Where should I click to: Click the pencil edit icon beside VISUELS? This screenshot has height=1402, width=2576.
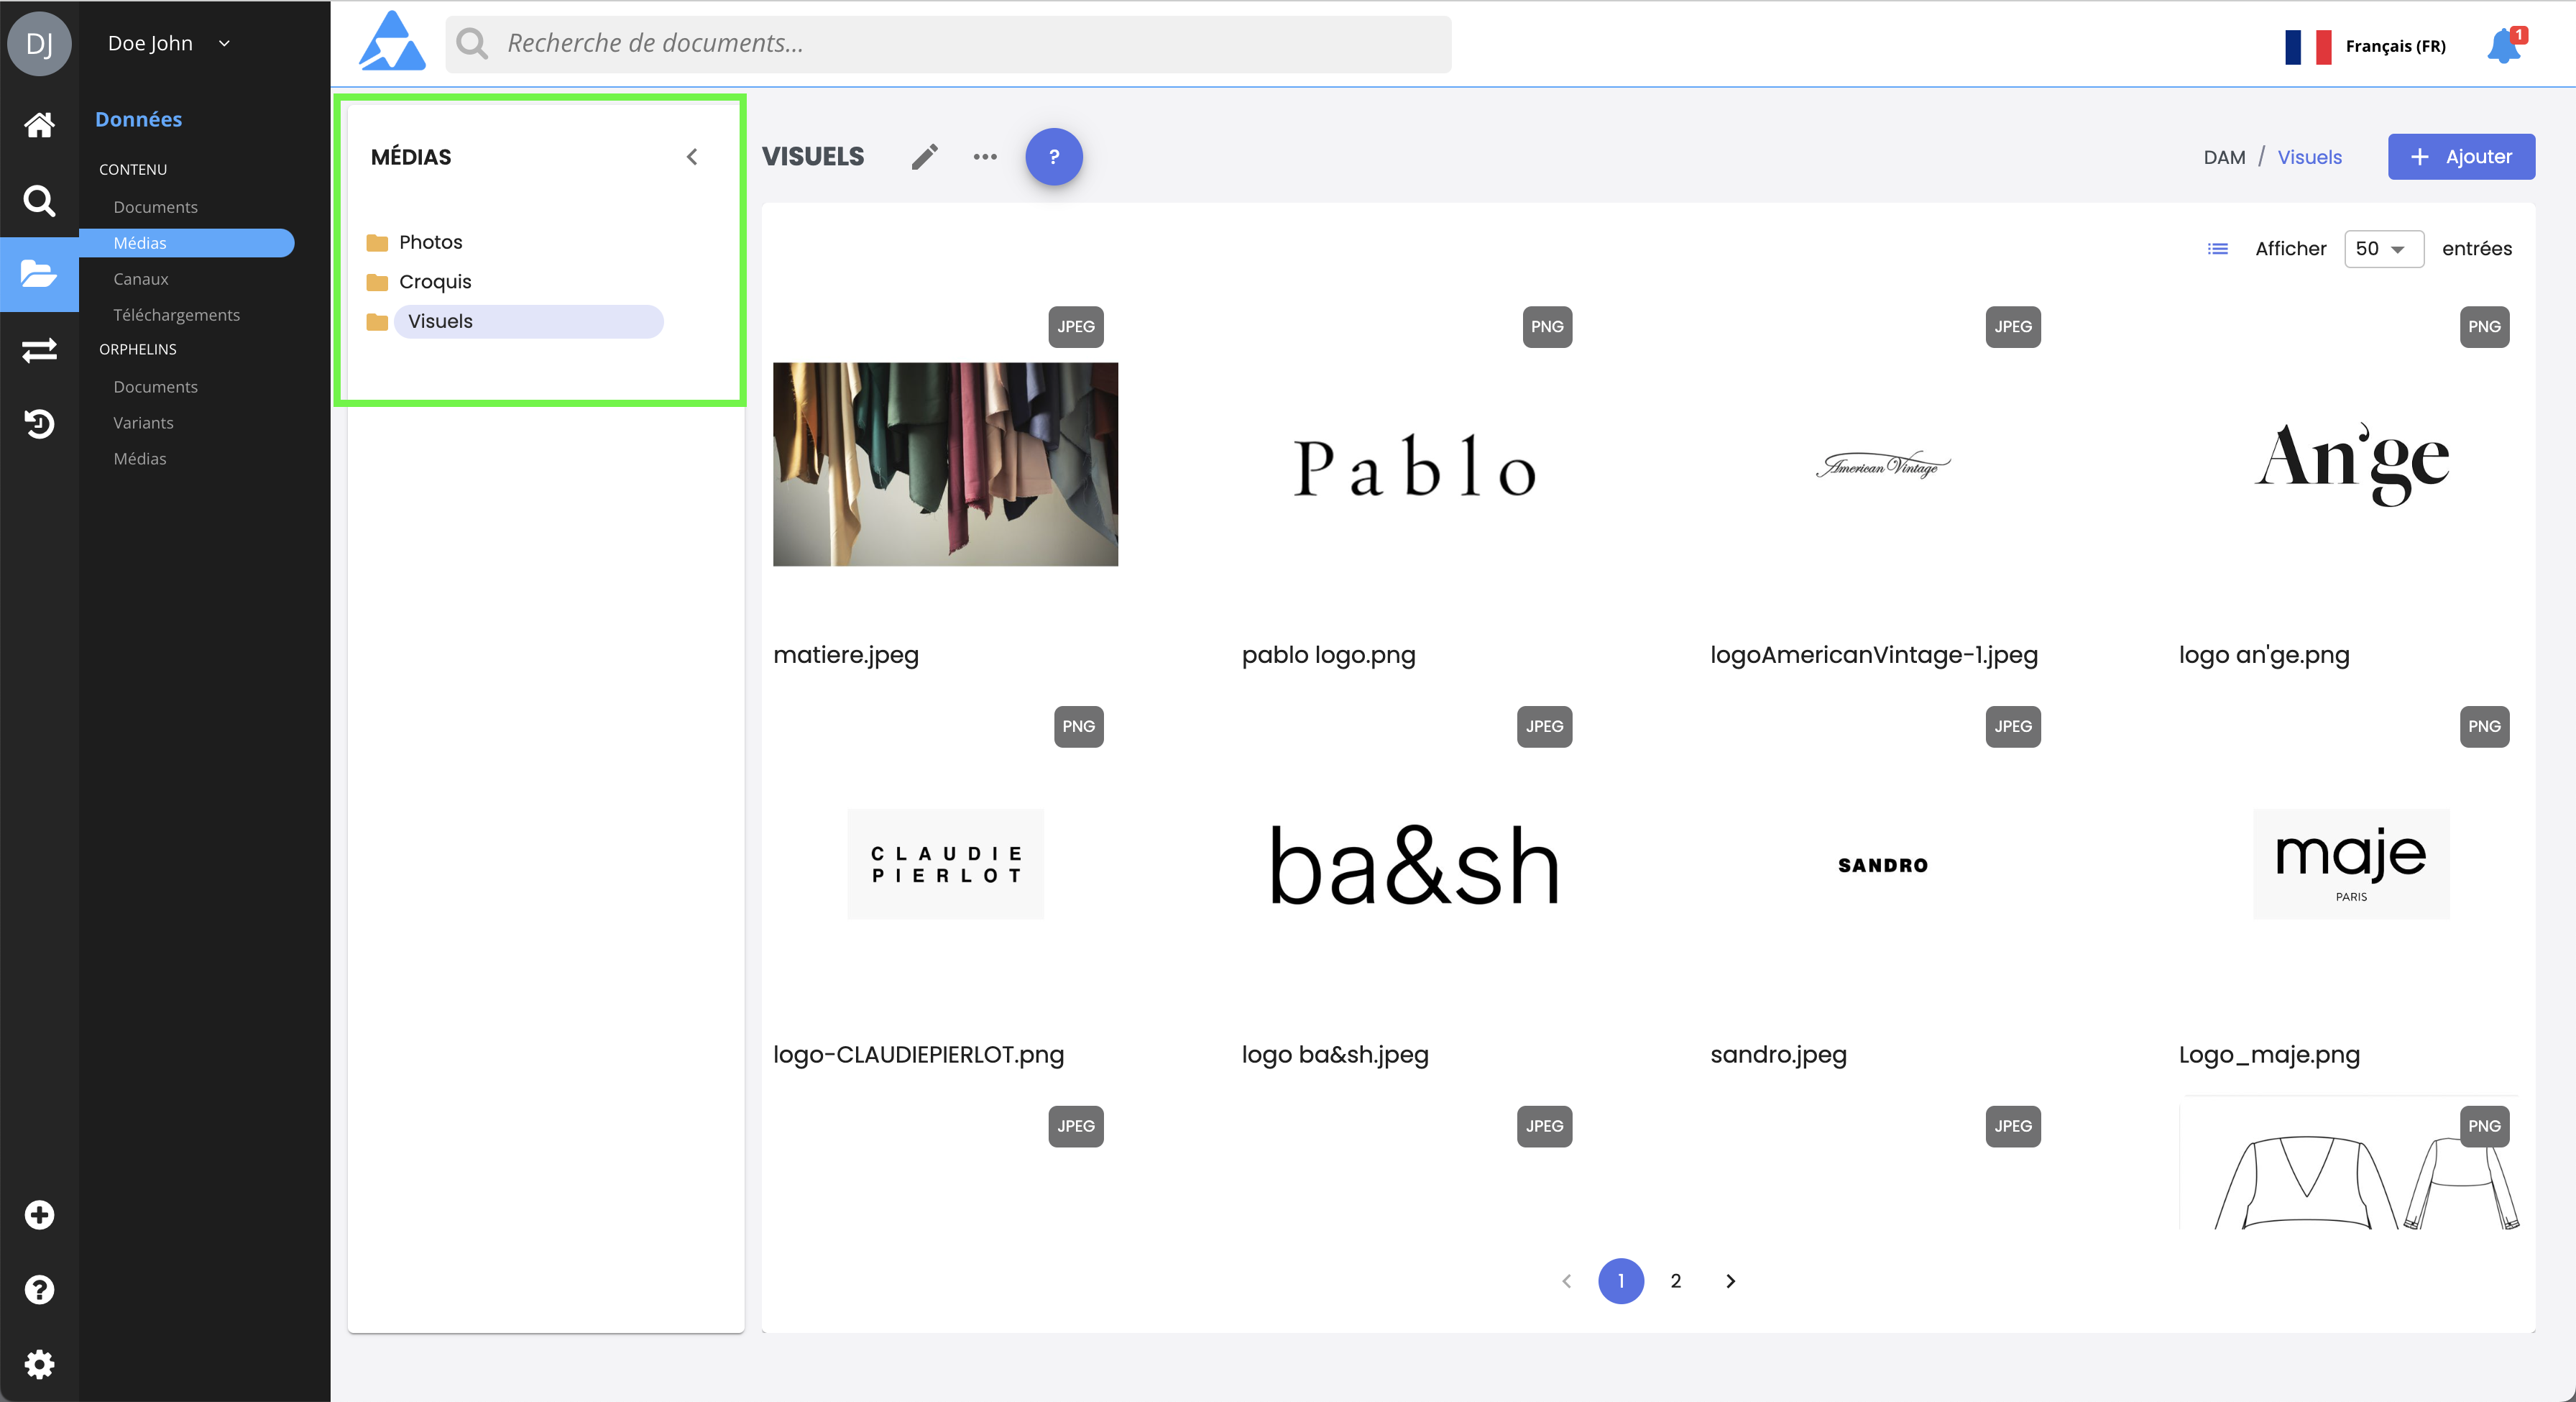(x=925, y=157)
